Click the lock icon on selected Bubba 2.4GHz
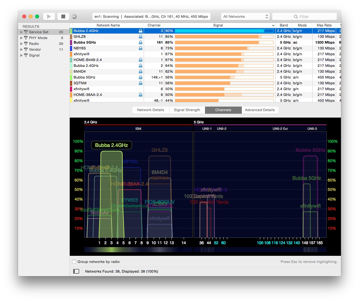This screenshot has width=359, height=302. click(x=140, y=31)
